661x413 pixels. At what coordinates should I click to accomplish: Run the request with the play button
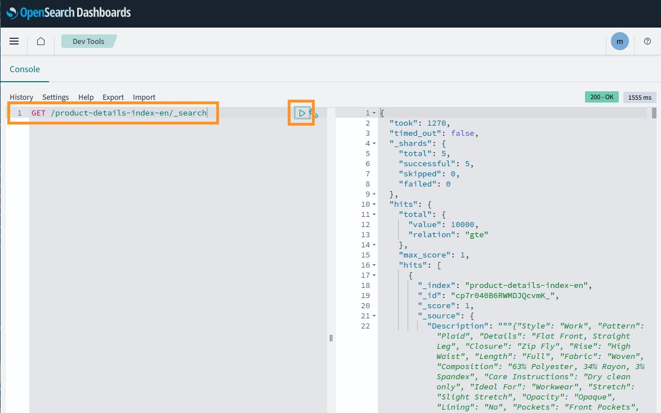[302, 113]
